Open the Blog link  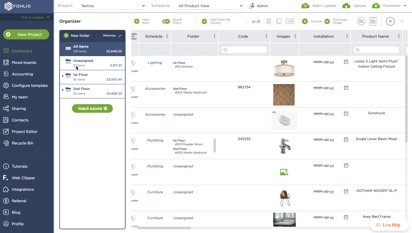(16, 212)
